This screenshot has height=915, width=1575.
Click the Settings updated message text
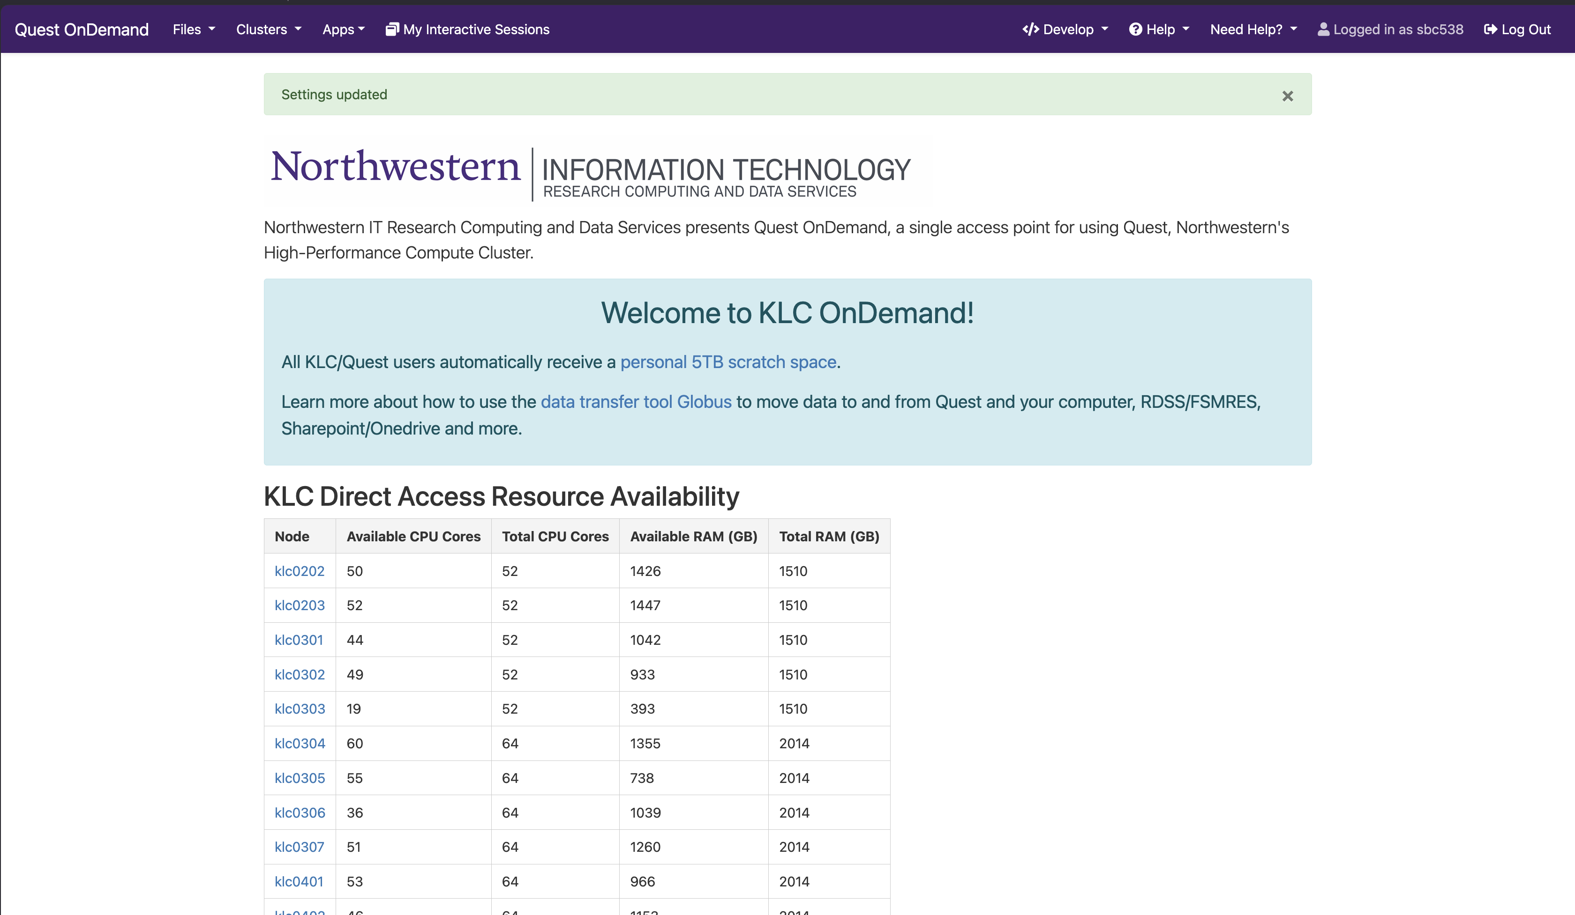pos(334,95)
